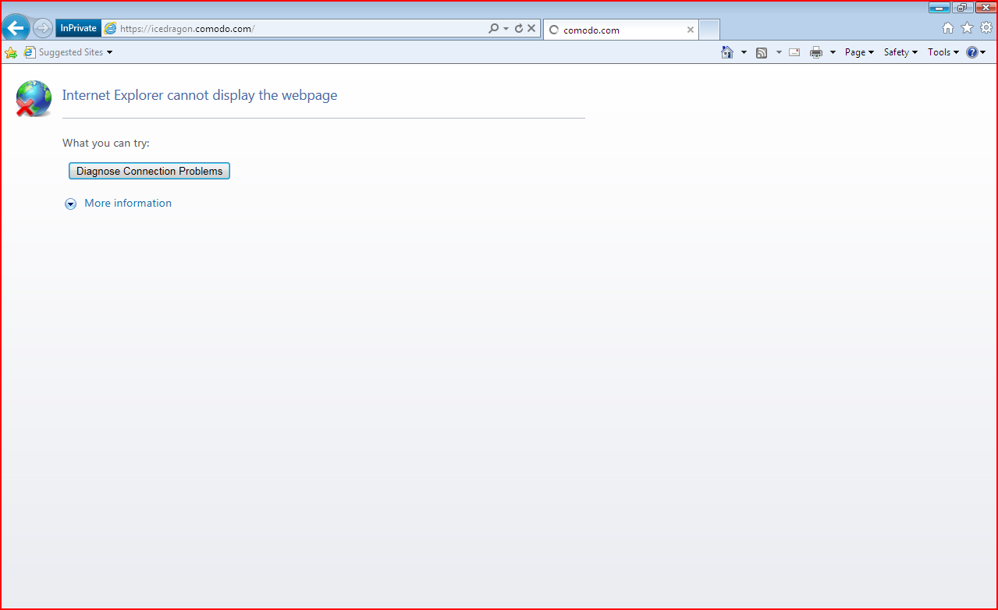Image resolution: width=998 pixels, height=610 pixels.
Task: Open Suggested Sites link
Action: tap(63, 52)
